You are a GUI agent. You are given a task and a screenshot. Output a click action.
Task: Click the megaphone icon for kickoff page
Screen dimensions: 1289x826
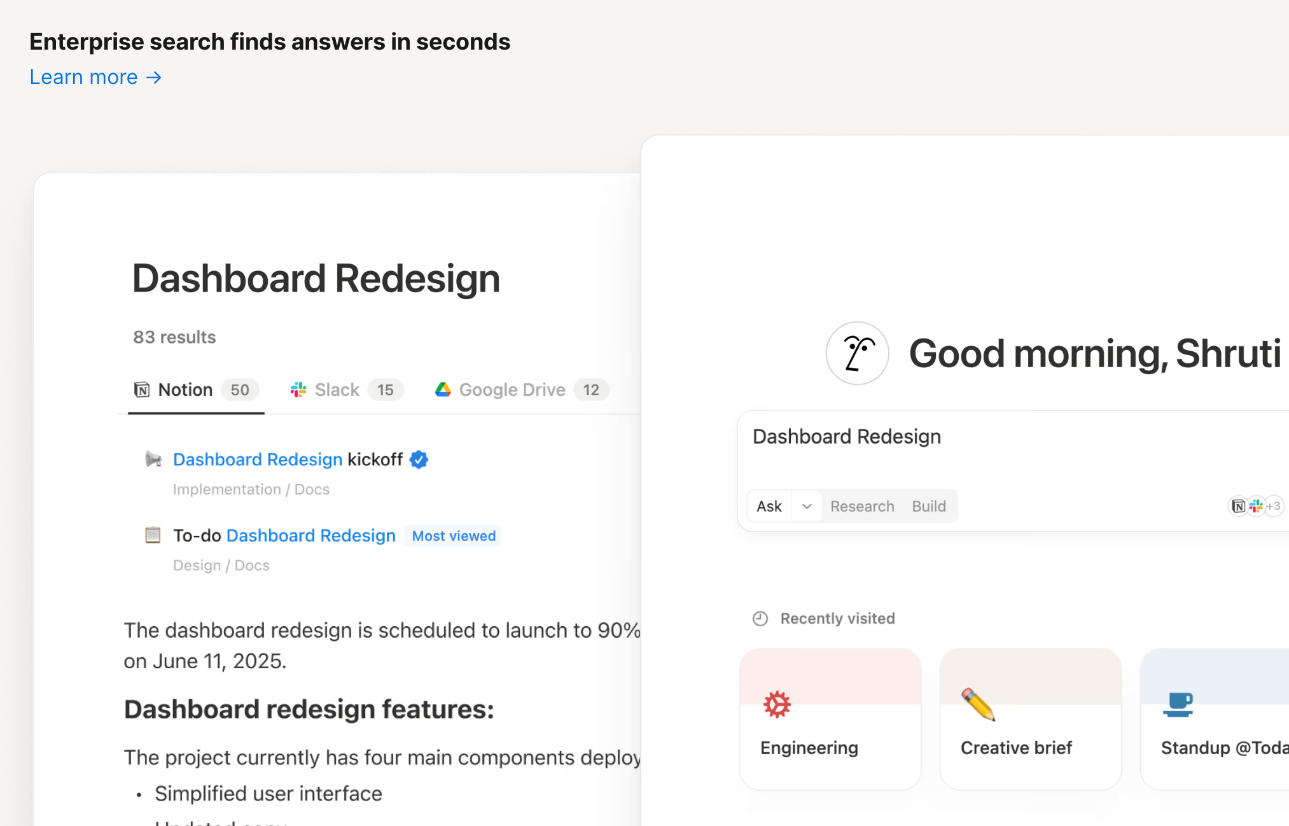(x=153, y=459)
